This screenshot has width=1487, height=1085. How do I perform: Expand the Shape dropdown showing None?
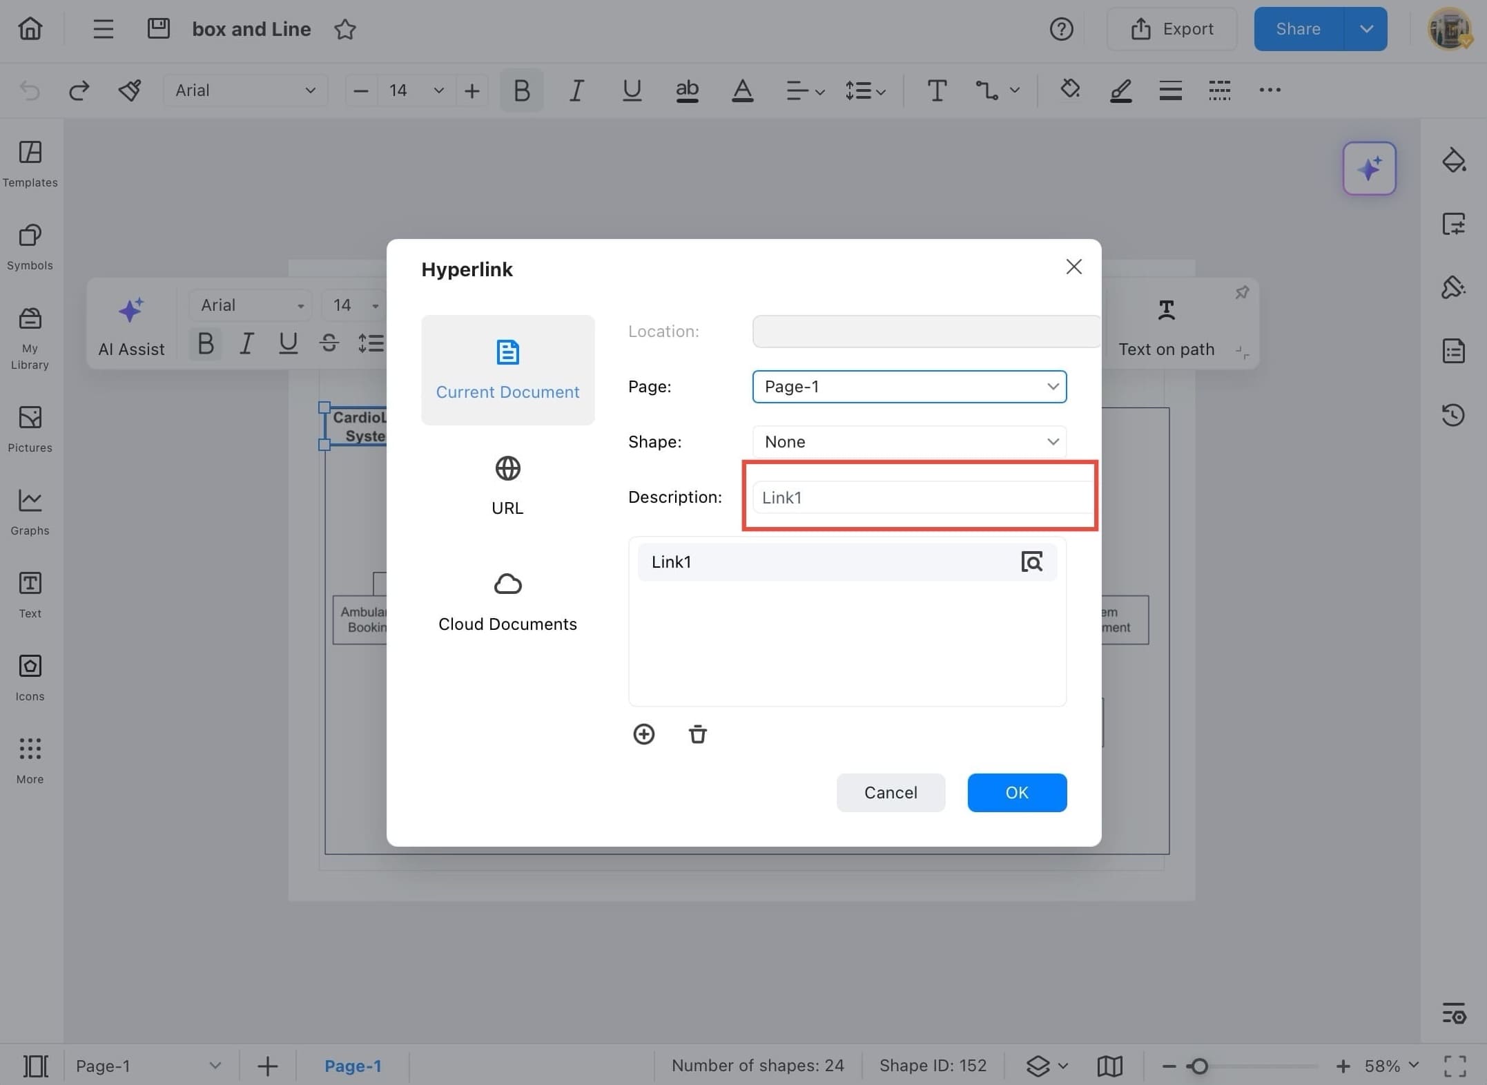tap(908, 442)
